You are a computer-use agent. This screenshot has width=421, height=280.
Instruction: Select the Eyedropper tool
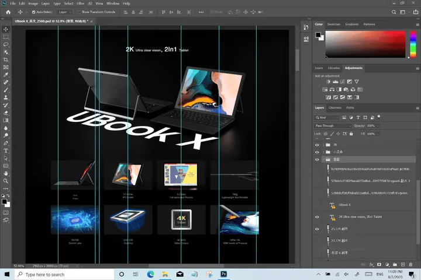tap(6, 75)
